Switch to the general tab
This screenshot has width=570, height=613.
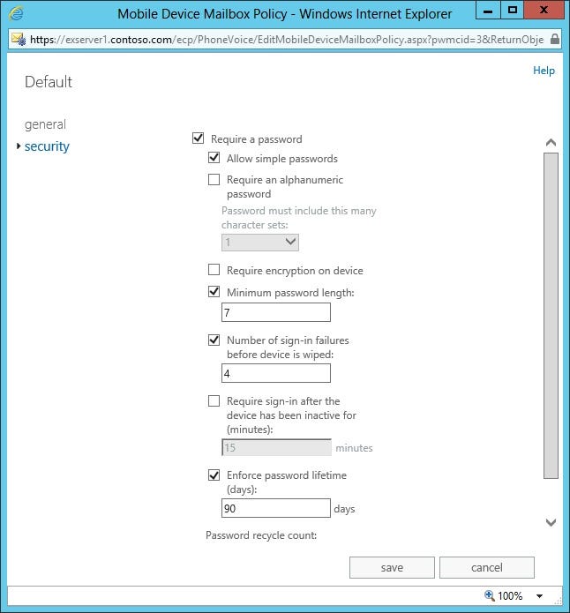pos(45,124)
